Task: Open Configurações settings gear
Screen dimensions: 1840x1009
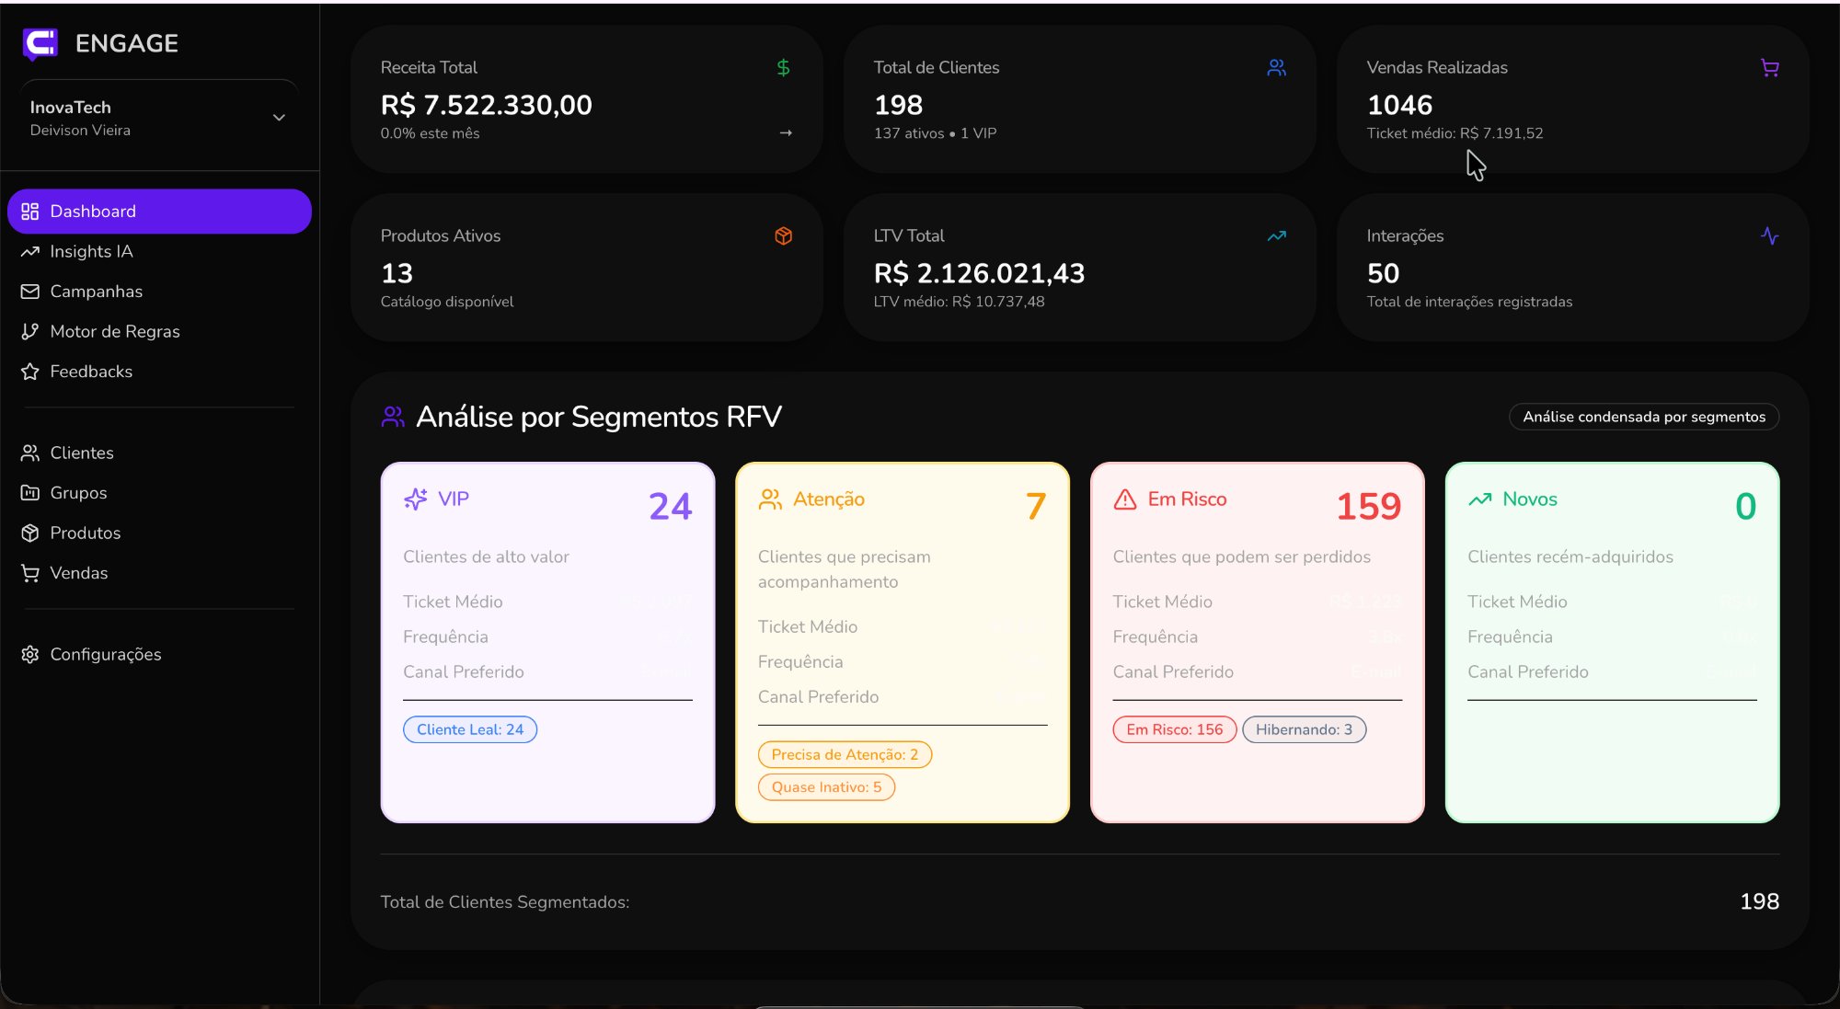Action: pyautogui.click(x=105, y=654)
